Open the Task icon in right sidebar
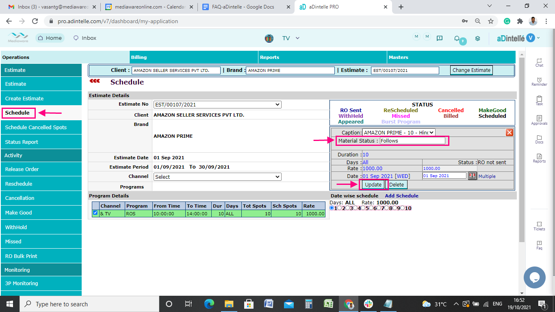Screen dimensions: 555x312 tap(539, 101)
